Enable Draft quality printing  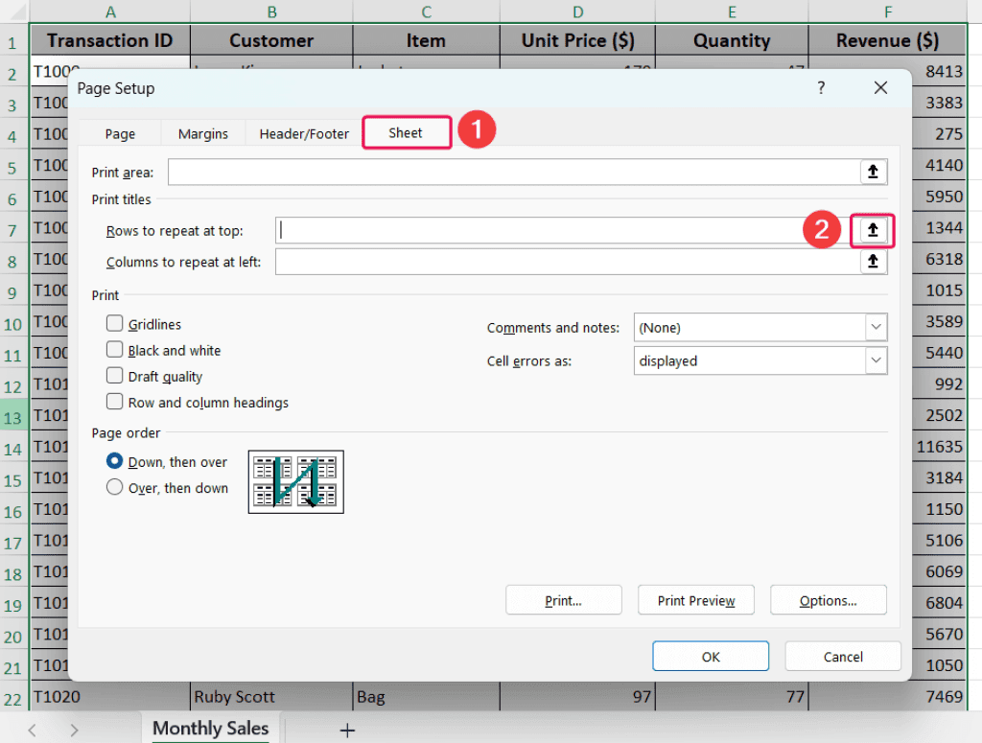[114, 376]
